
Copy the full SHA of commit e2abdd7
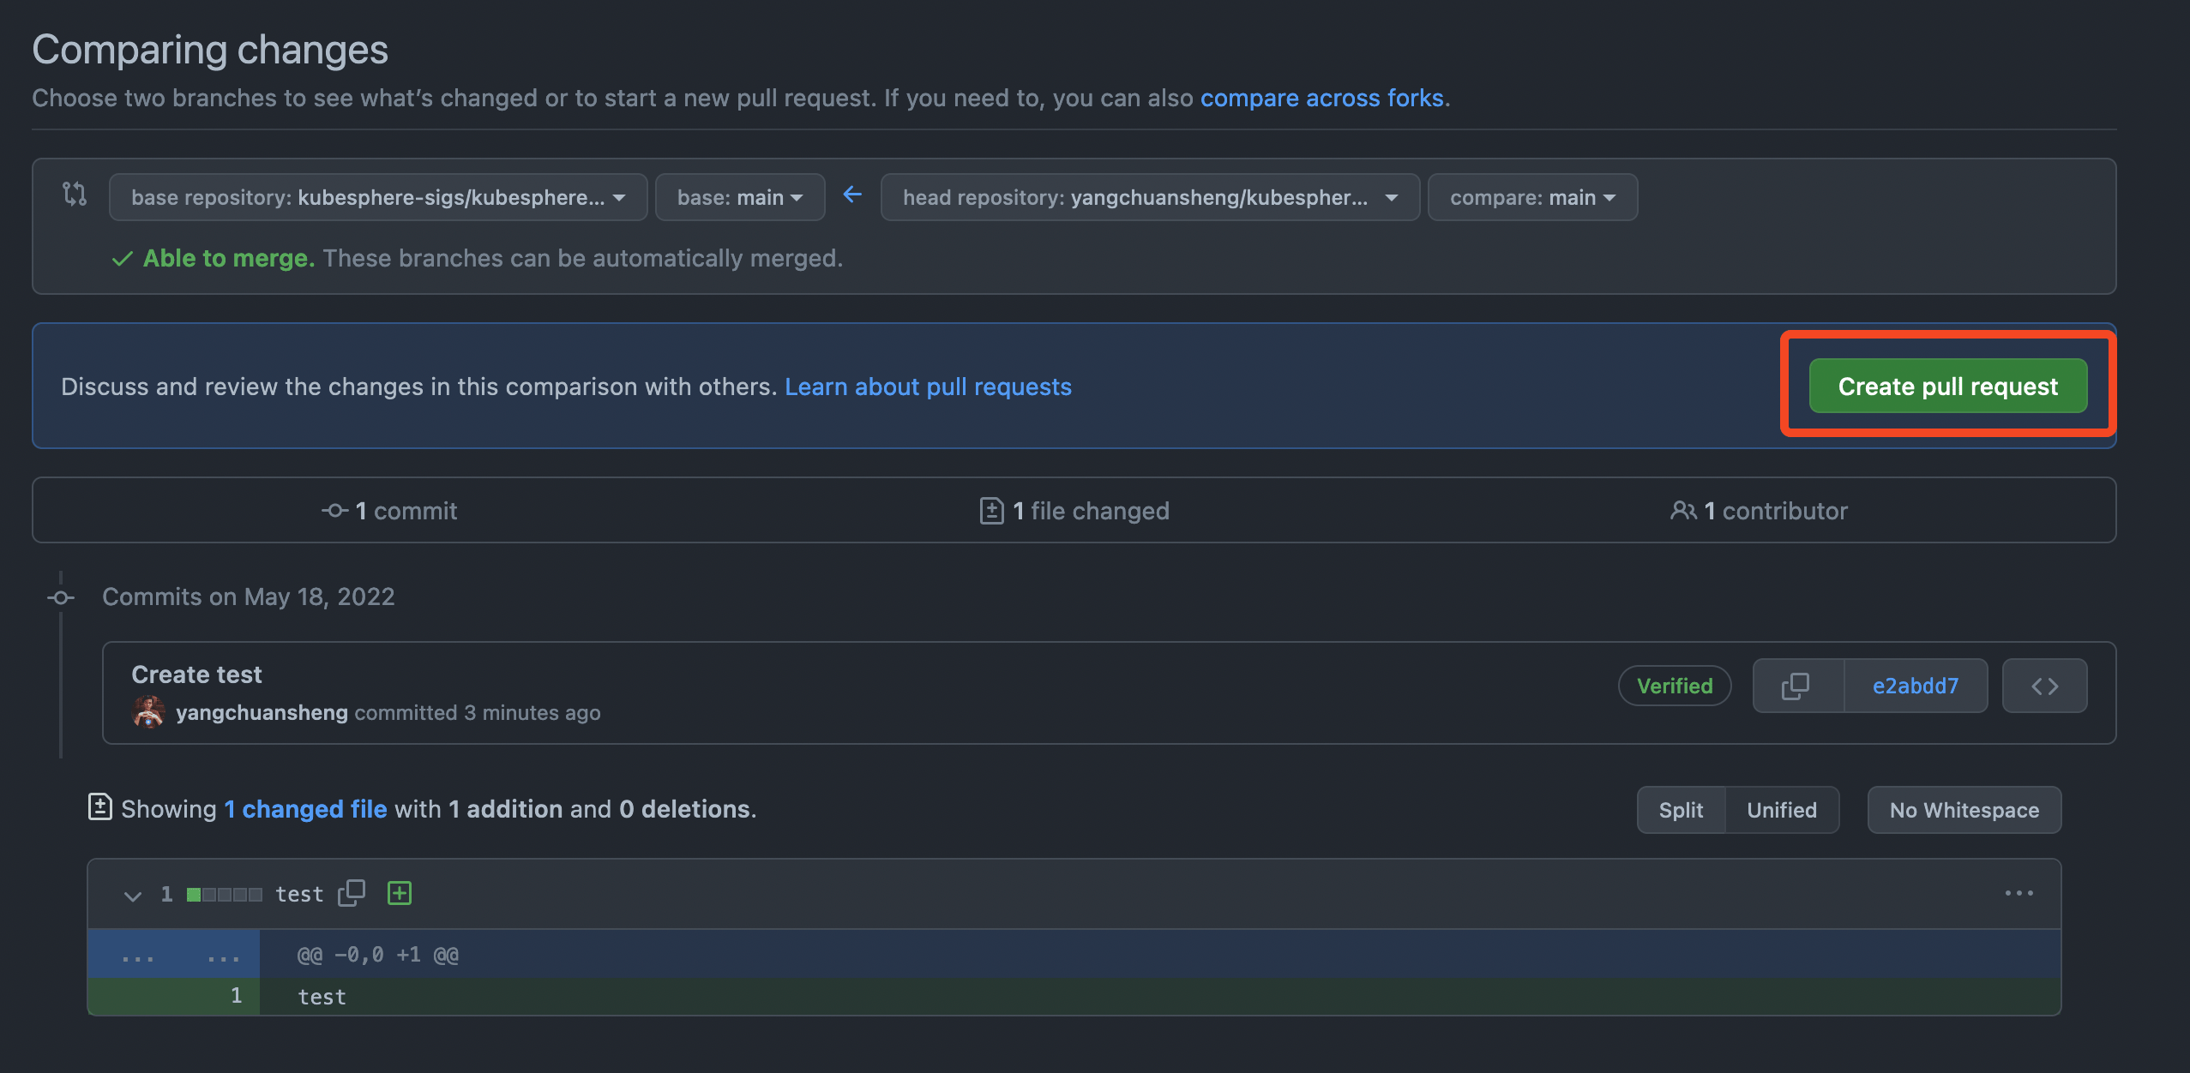pyautogui.click(x=1796, y=686)
